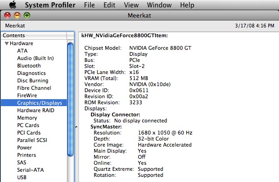
Task: Open the System Profiler application menu
Action: 50,5
